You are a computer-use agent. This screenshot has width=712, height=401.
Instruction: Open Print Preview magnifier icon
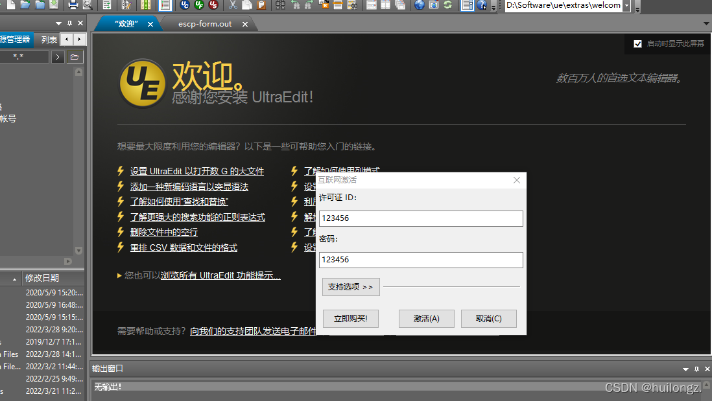coord(88,5)
